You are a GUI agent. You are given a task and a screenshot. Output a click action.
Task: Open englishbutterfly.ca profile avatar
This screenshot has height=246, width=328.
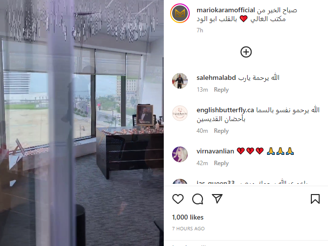pyautogui.click(x=180, y=113)
